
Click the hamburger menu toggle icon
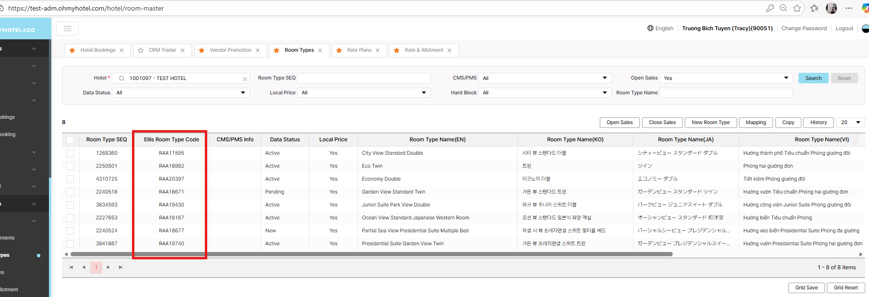68,29
